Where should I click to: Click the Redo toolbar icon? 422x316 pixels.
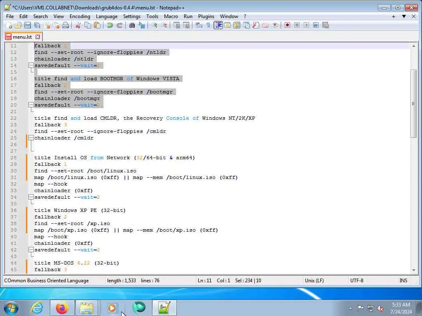pyautogui.click(x=119, y=25)
